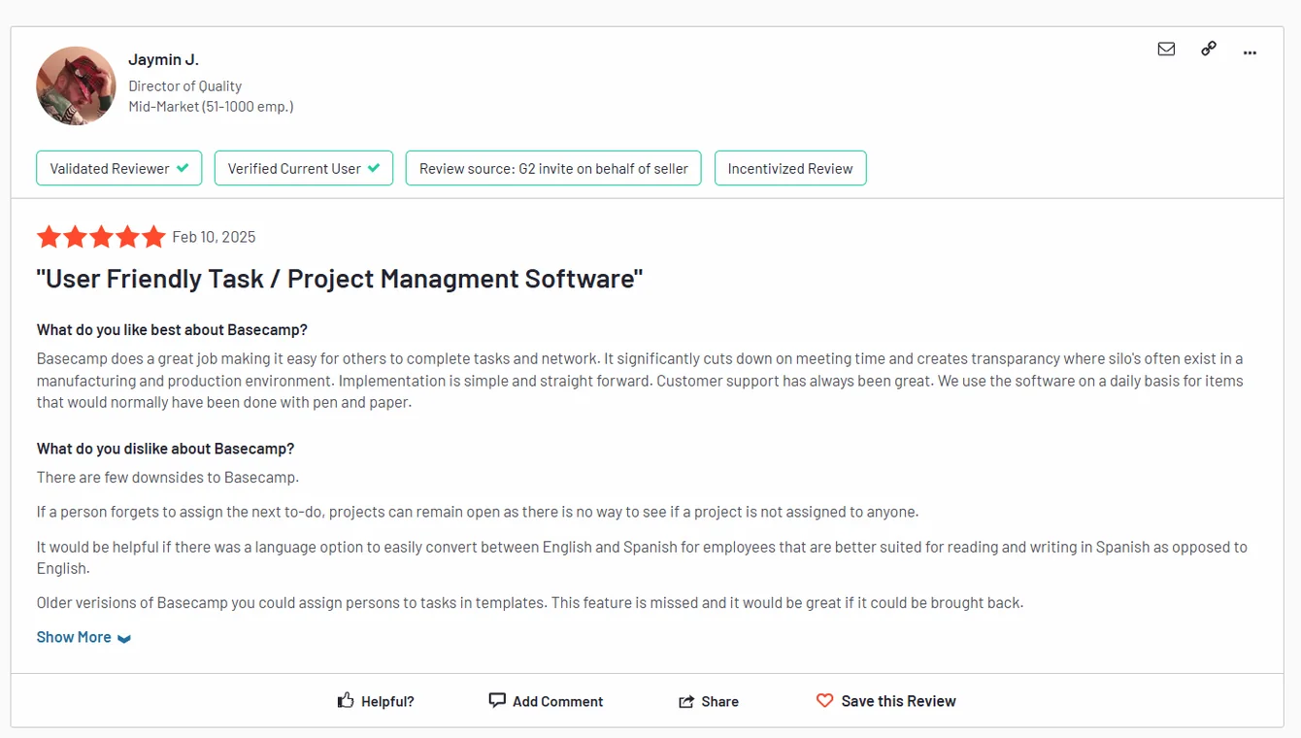Open Jaymin J.'s profile avatar
The width and height of the screenshot is (1301, 738).
[x=76, y=85]
